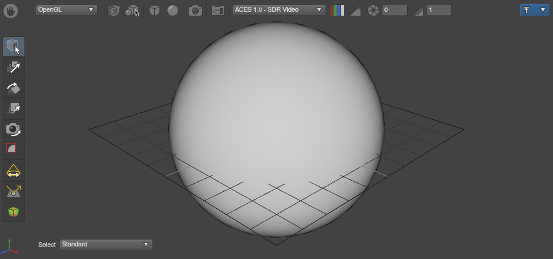Screen dimensions: 553x259
Task: Activate the Rotate transform tool
Action: point(14,88)
